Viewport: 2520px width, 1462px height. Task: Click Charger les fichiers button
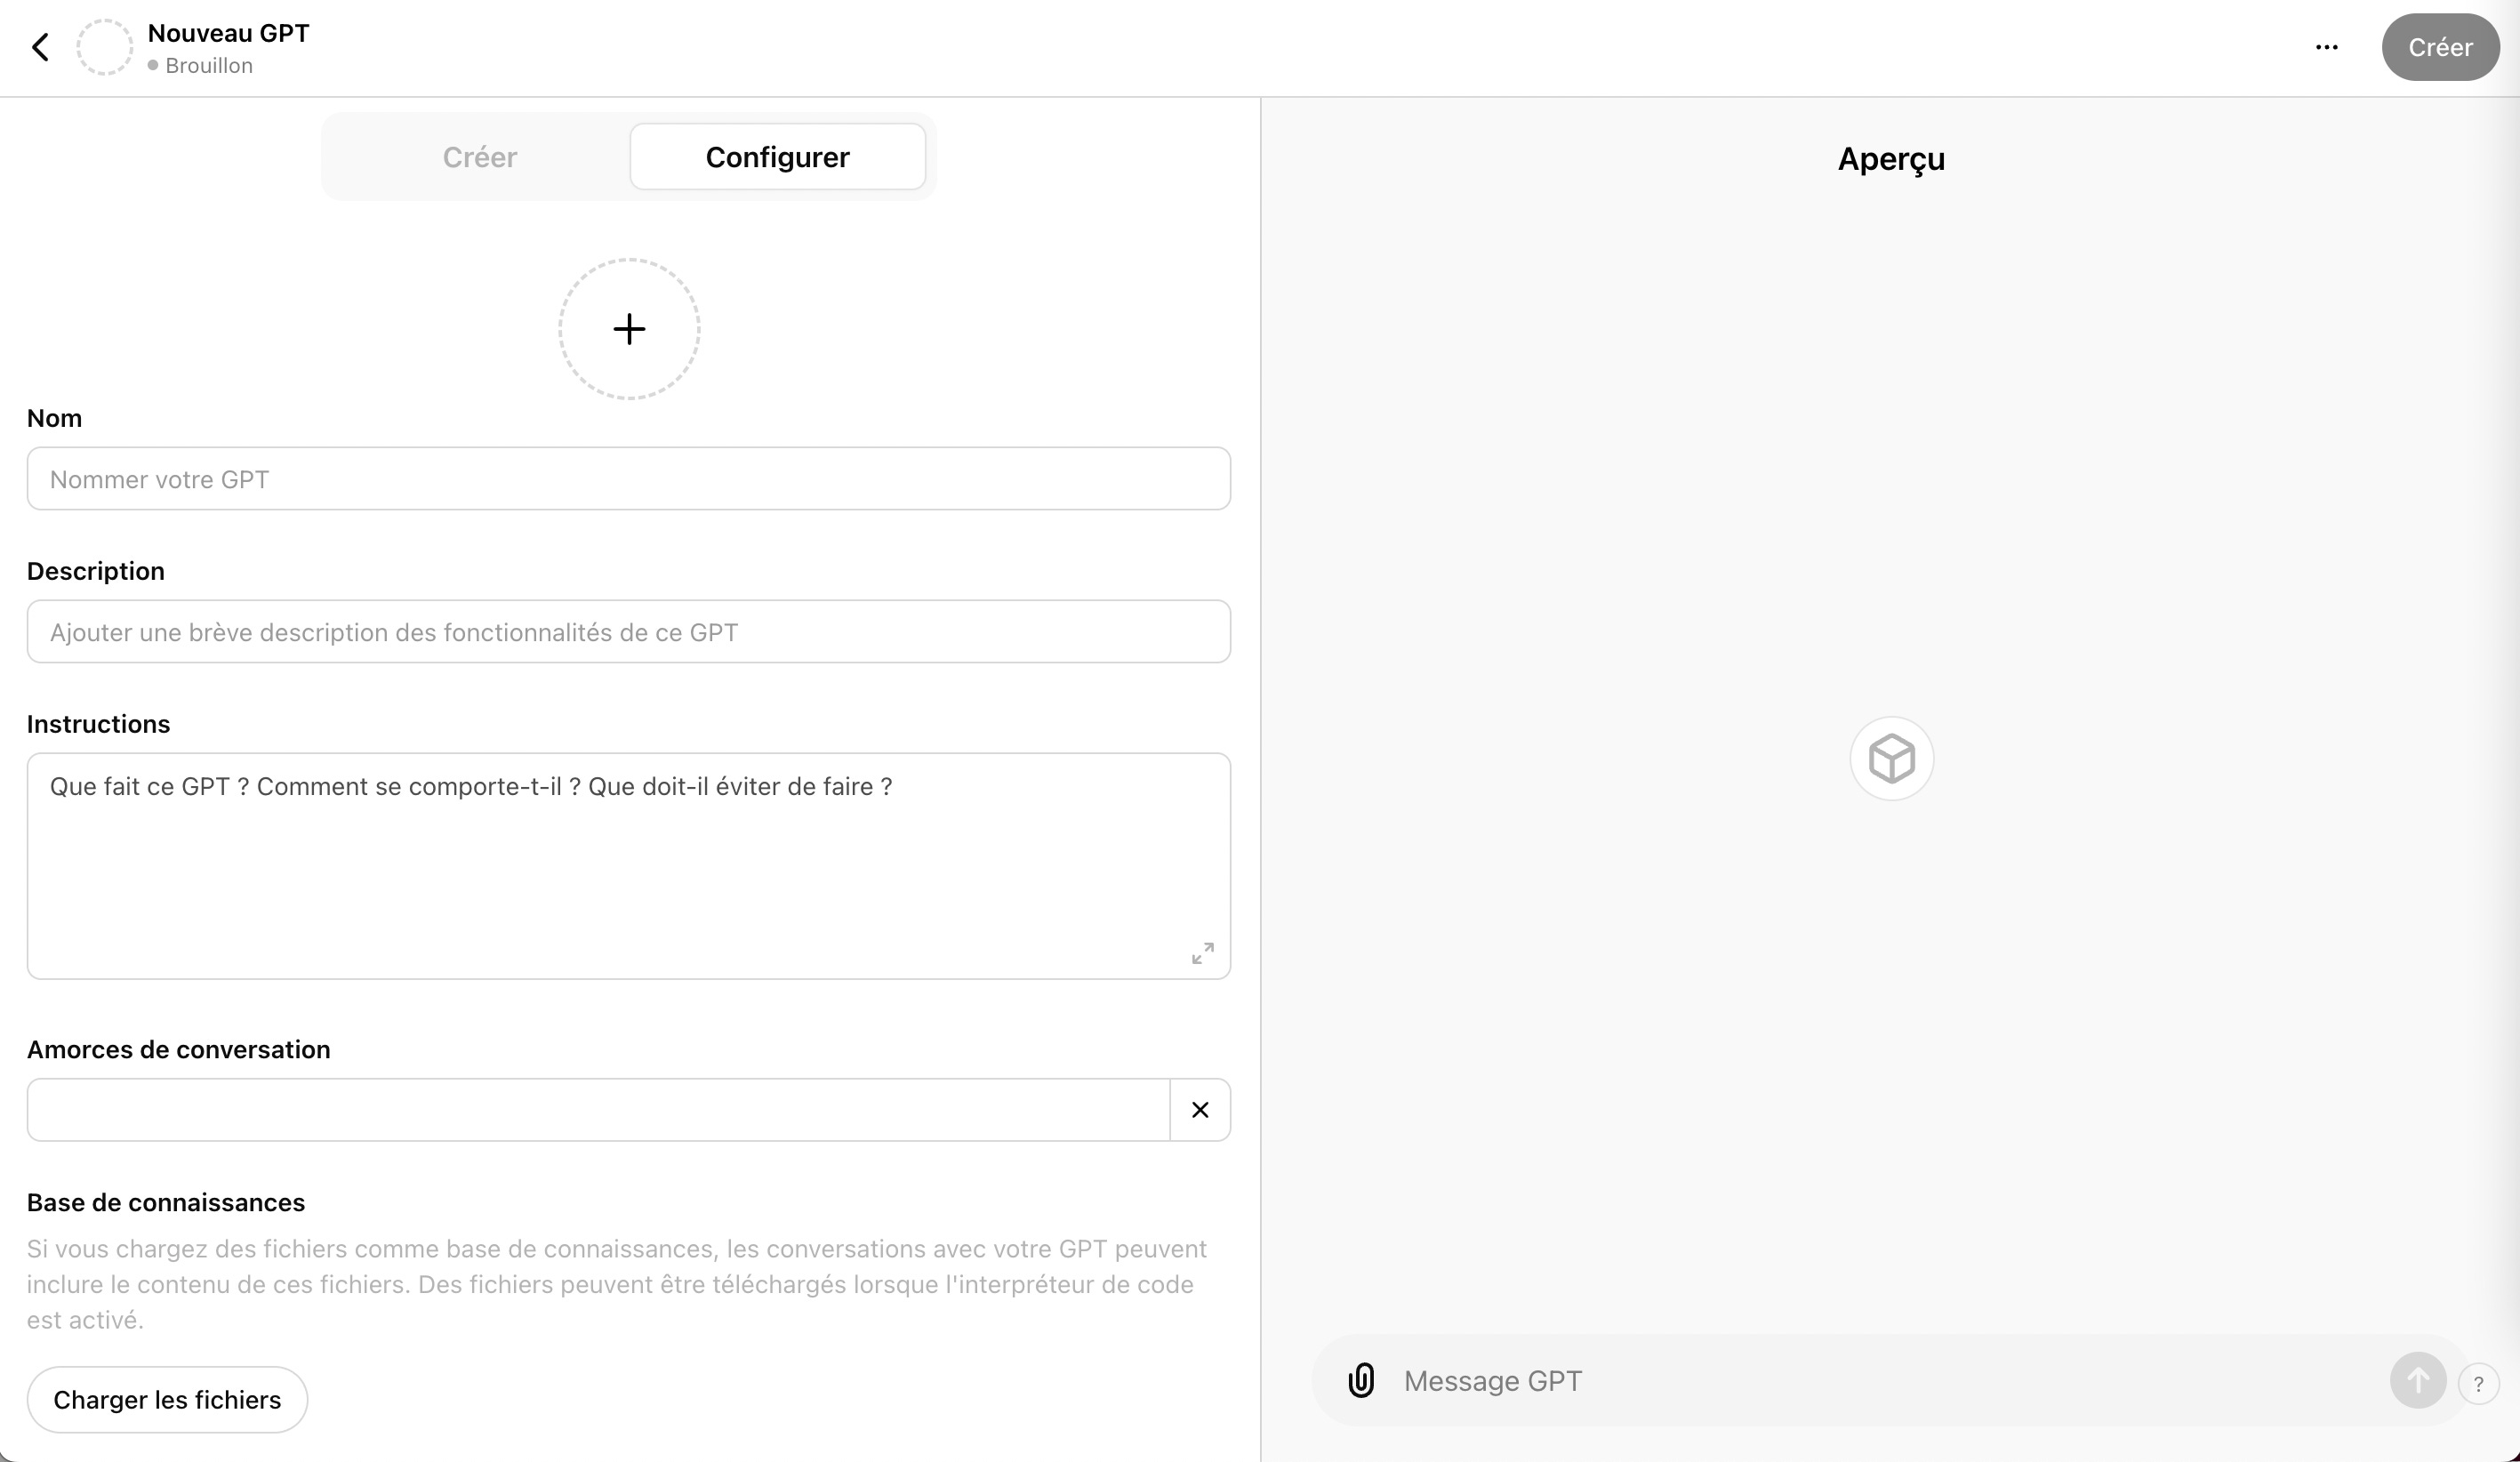[167, 1399]
